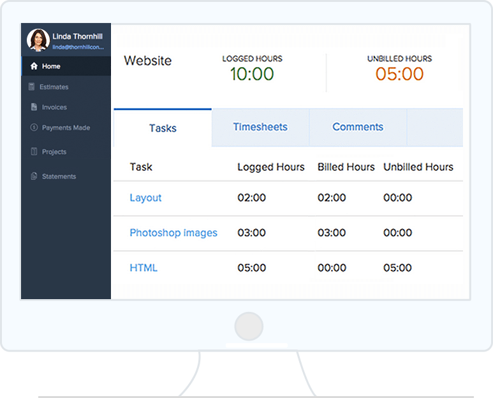The image size is (493, 398).
Task: Navigate to Projects in the sidebar
Action: pyautogui.click(x=54, y=152)
